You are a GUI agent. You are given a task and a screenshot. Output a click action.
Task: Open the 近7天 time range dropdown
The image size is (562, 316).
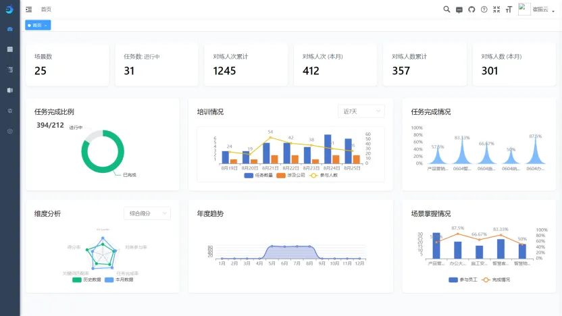click(x=361, y=111)
